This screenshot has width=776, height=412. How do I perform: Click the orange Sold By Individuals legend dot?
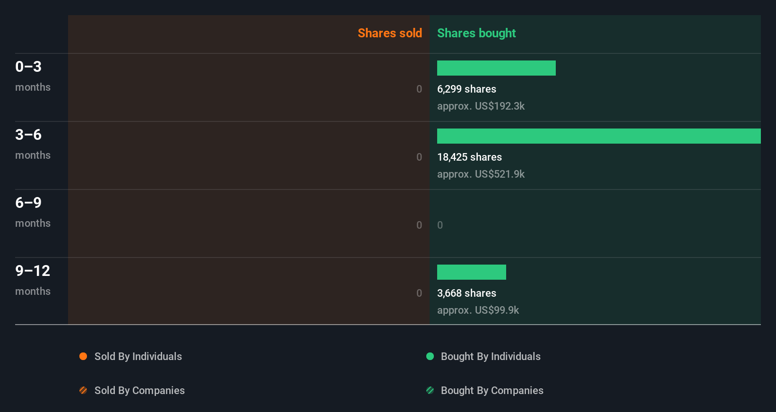coord(83,356)
